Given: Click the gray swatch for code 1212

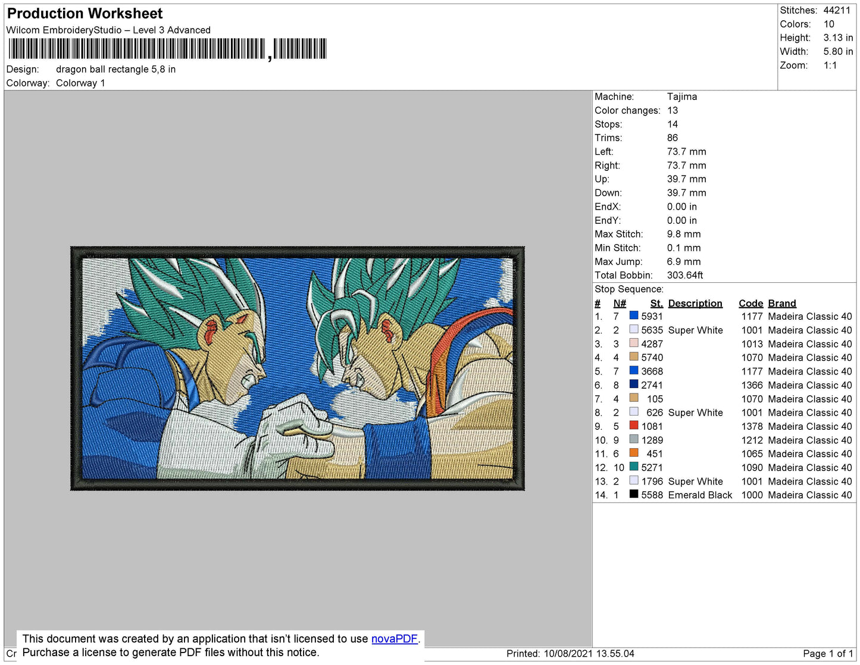Looking at the screenshot, I should tap(634, 439).
